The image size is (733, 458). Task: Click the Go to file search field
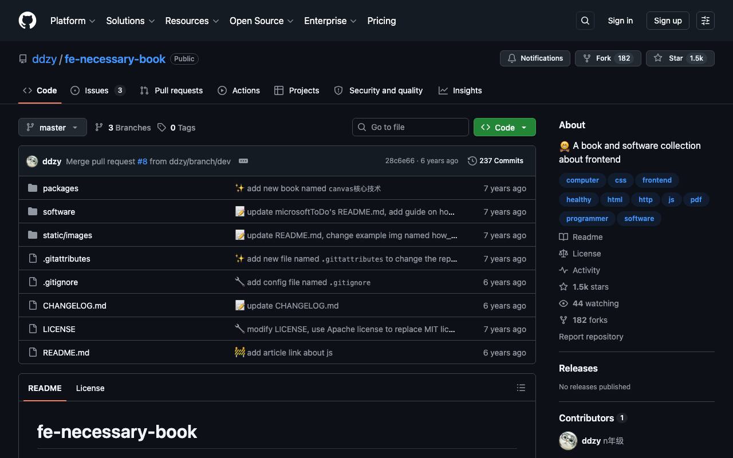[411, 127]
